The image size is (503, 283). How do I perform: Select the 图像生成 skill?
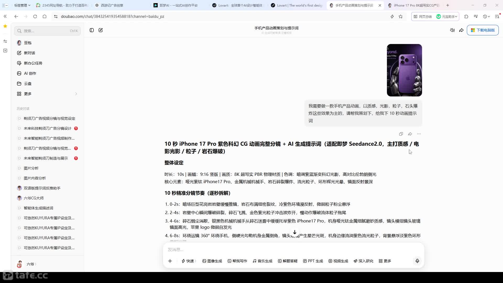(212, 261)
